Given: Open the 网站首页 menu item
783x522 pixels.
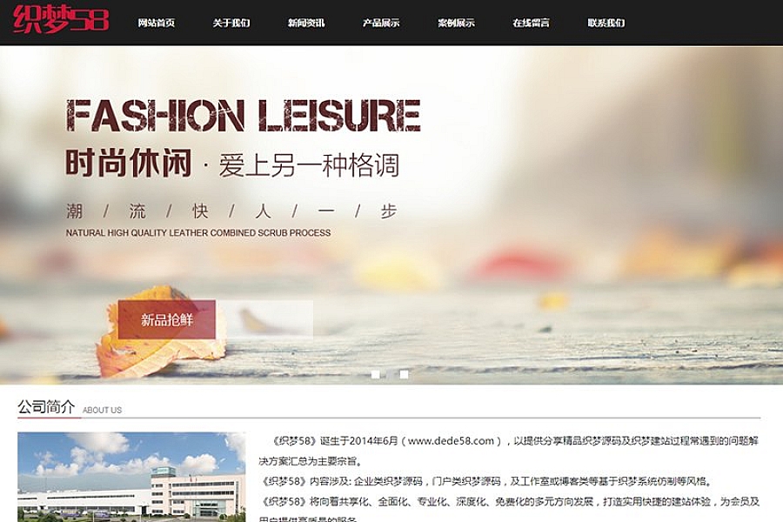Looking at the screenshot, I should pos(157,23).
